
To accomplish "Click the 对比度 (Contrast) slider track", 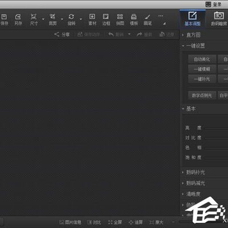I will click(x=216, y=138).
